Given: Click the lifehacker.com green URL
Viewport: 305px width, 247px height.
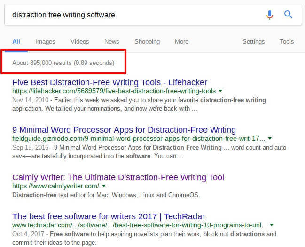Looking at the screenshot, I should (x=114, y=91).
